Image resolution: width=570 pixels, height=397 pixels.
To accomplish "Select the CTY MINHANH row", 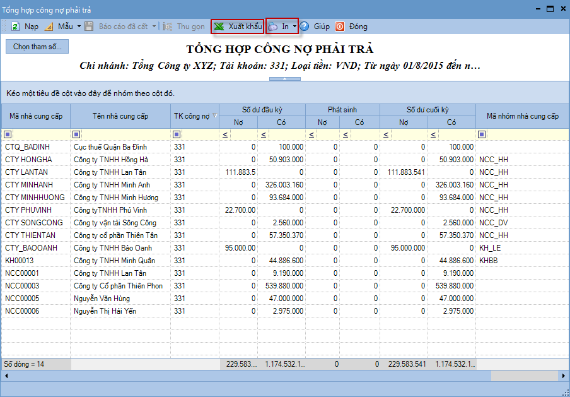I will (x=28, y=185).
